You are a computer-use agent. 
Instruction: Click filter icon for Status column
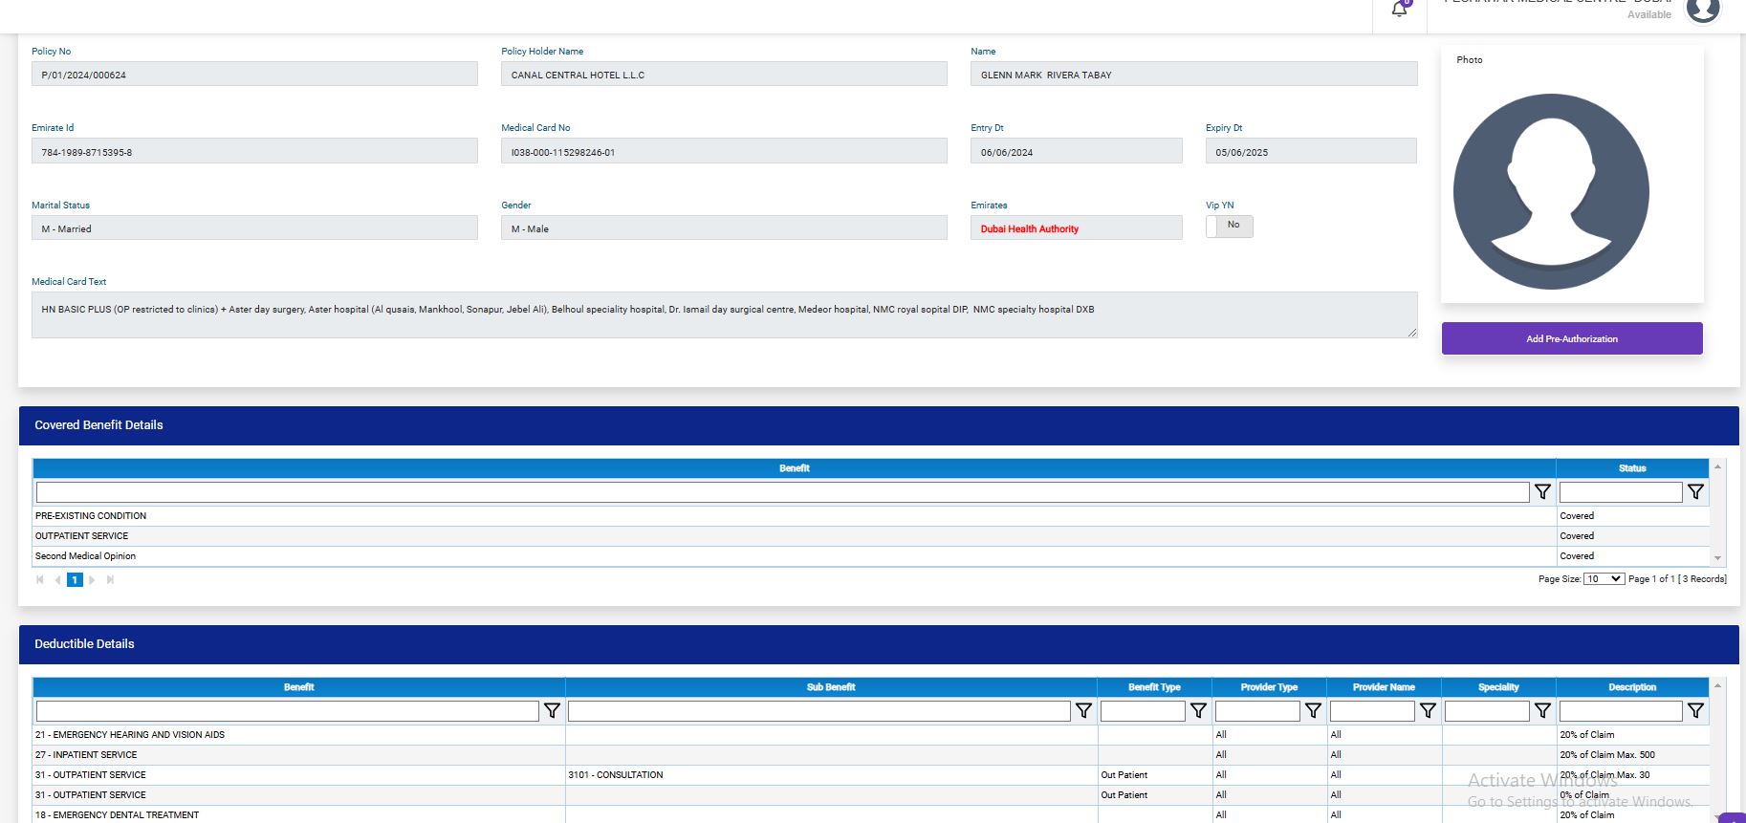point(1695,491)
